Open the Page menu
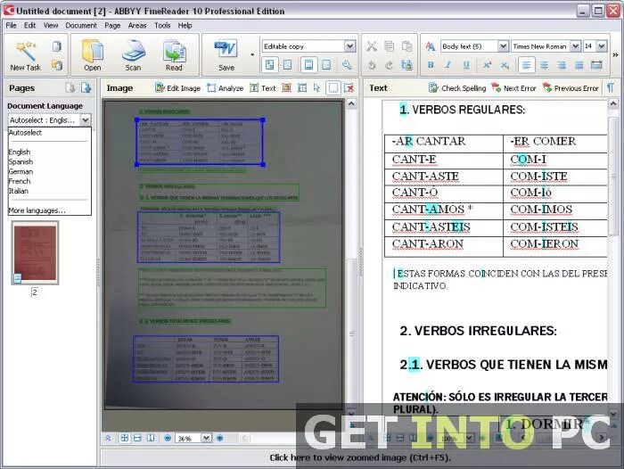Image resolution: width=624 pixels, height=469 pixels. [x=112, y=26]
